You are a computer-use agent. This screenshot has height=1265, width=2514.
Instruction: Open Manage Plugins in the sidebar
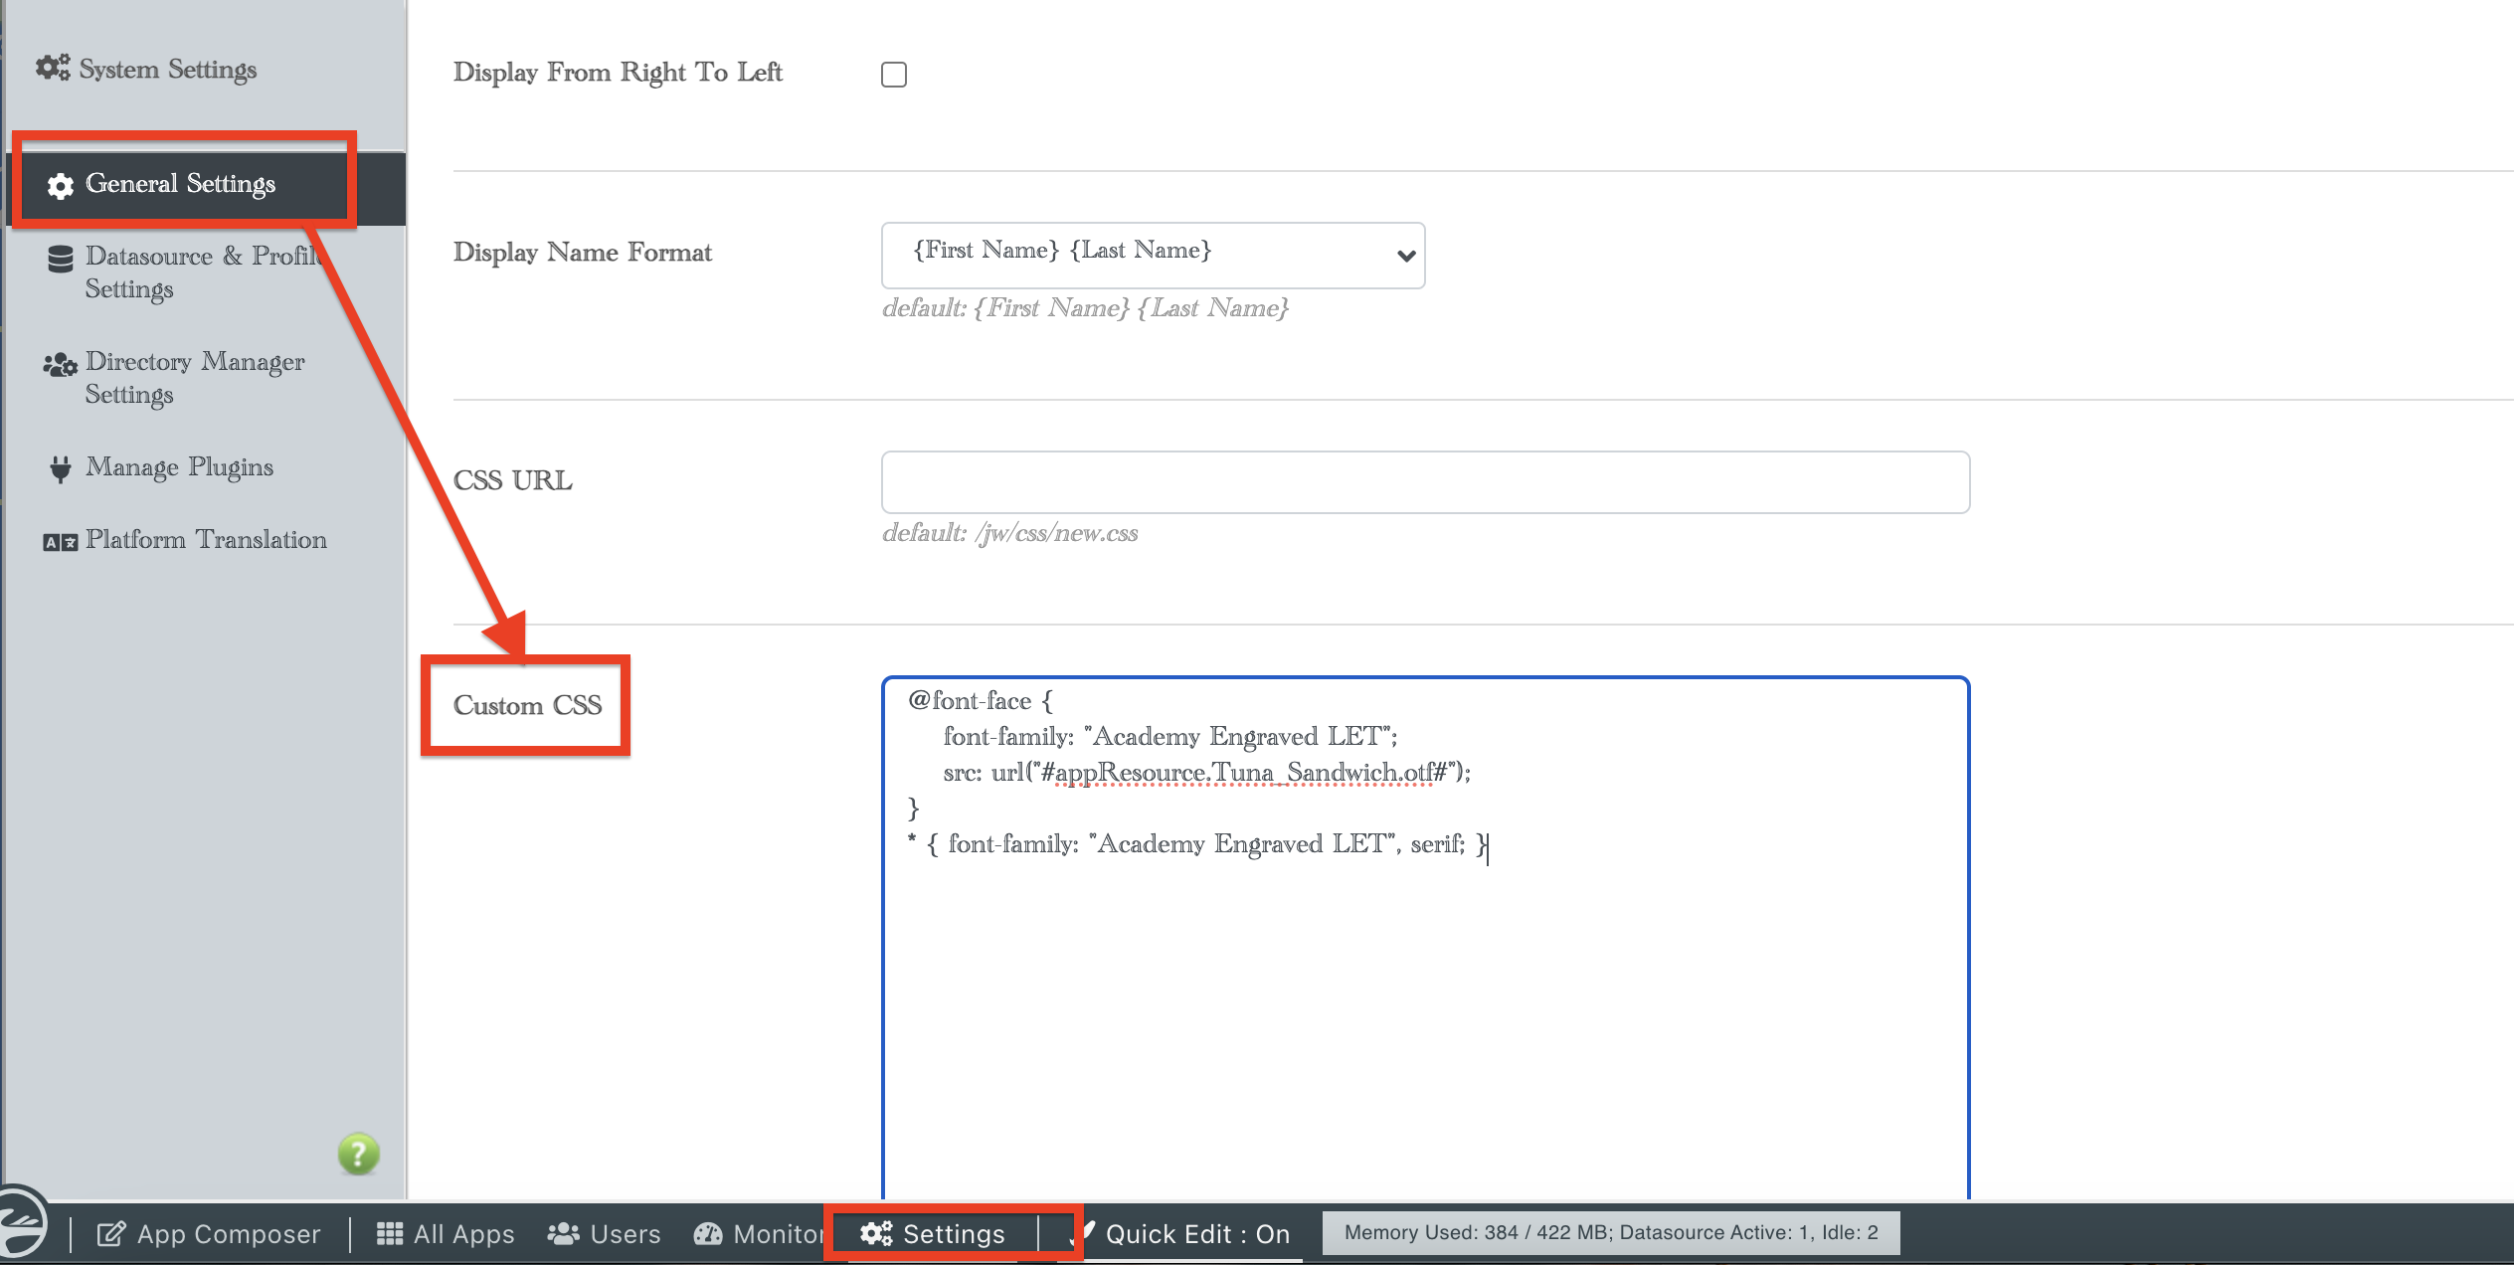click(x=179, y=467)
